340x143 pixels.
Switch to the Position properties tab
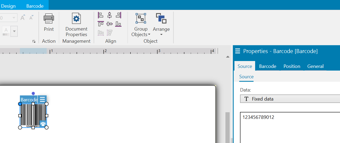point(292,66)
